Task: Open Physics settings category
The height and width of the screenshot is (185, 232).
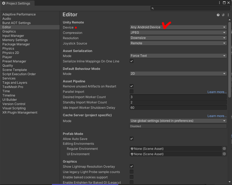Action: (8, 49)
